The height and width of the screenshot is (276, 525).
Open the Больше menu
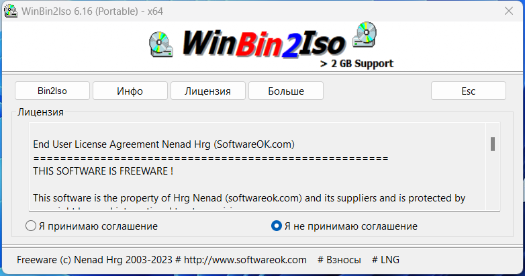tap(286, 91)
